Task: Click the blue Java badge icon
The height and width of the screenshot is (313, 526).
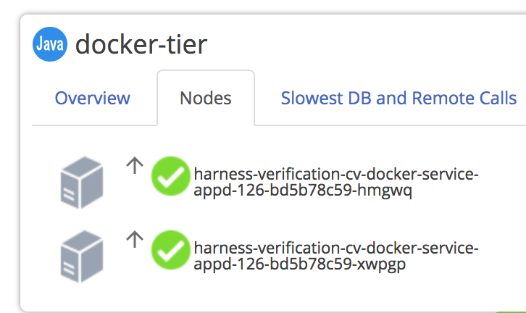Action: point(50,44)
